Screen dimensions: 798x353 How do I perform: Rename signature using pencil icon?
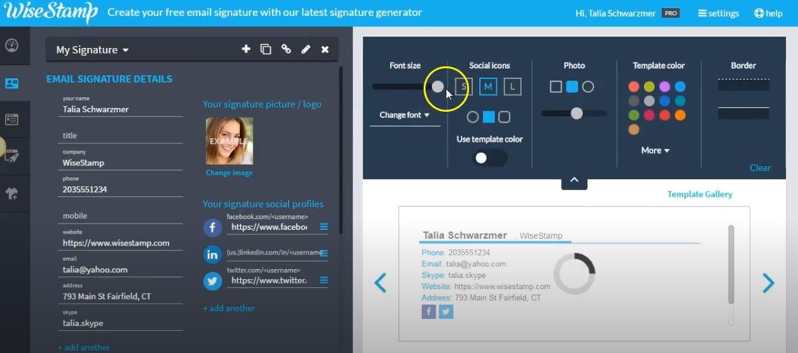coord(306,49)
